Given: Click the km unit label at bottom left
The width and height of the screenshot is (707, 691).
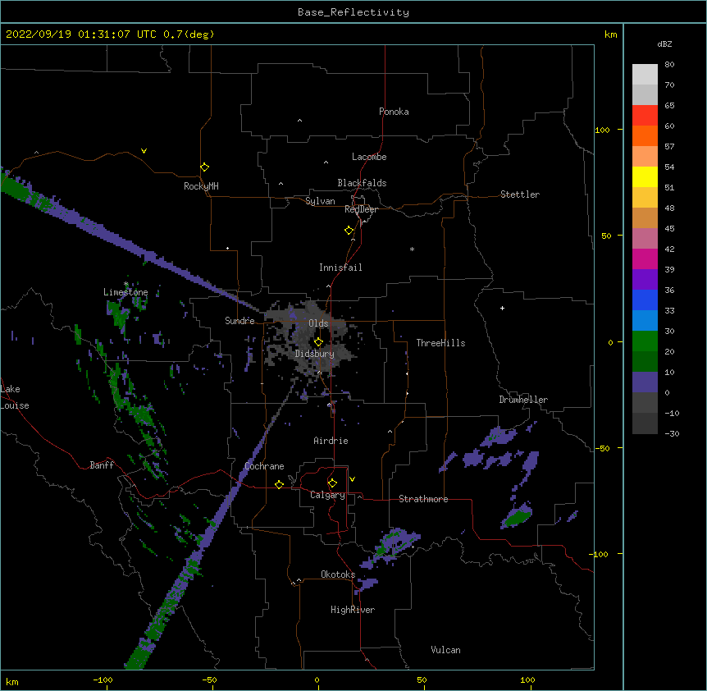Looking at the screenshot, I should point(12,681).
